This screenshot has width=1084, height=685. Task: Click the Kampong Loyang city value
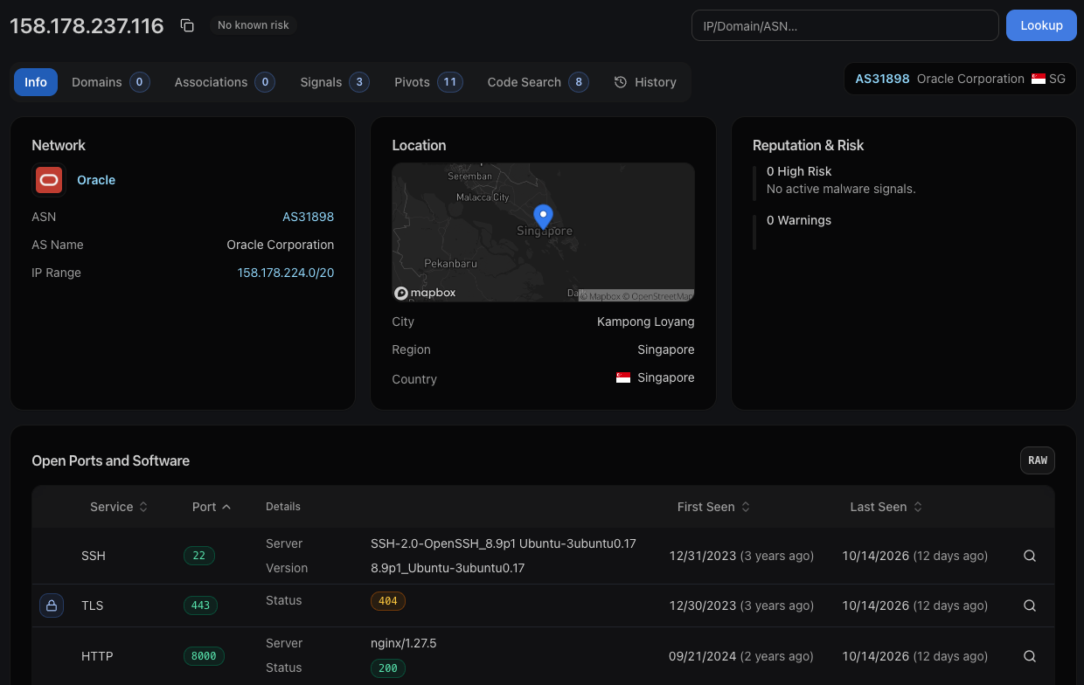coord(646,322)
